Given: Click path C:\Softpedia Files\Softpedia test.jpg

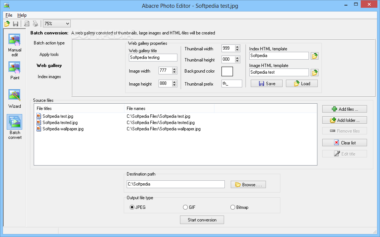Looking at the screenshot, I should click(159, 116).
